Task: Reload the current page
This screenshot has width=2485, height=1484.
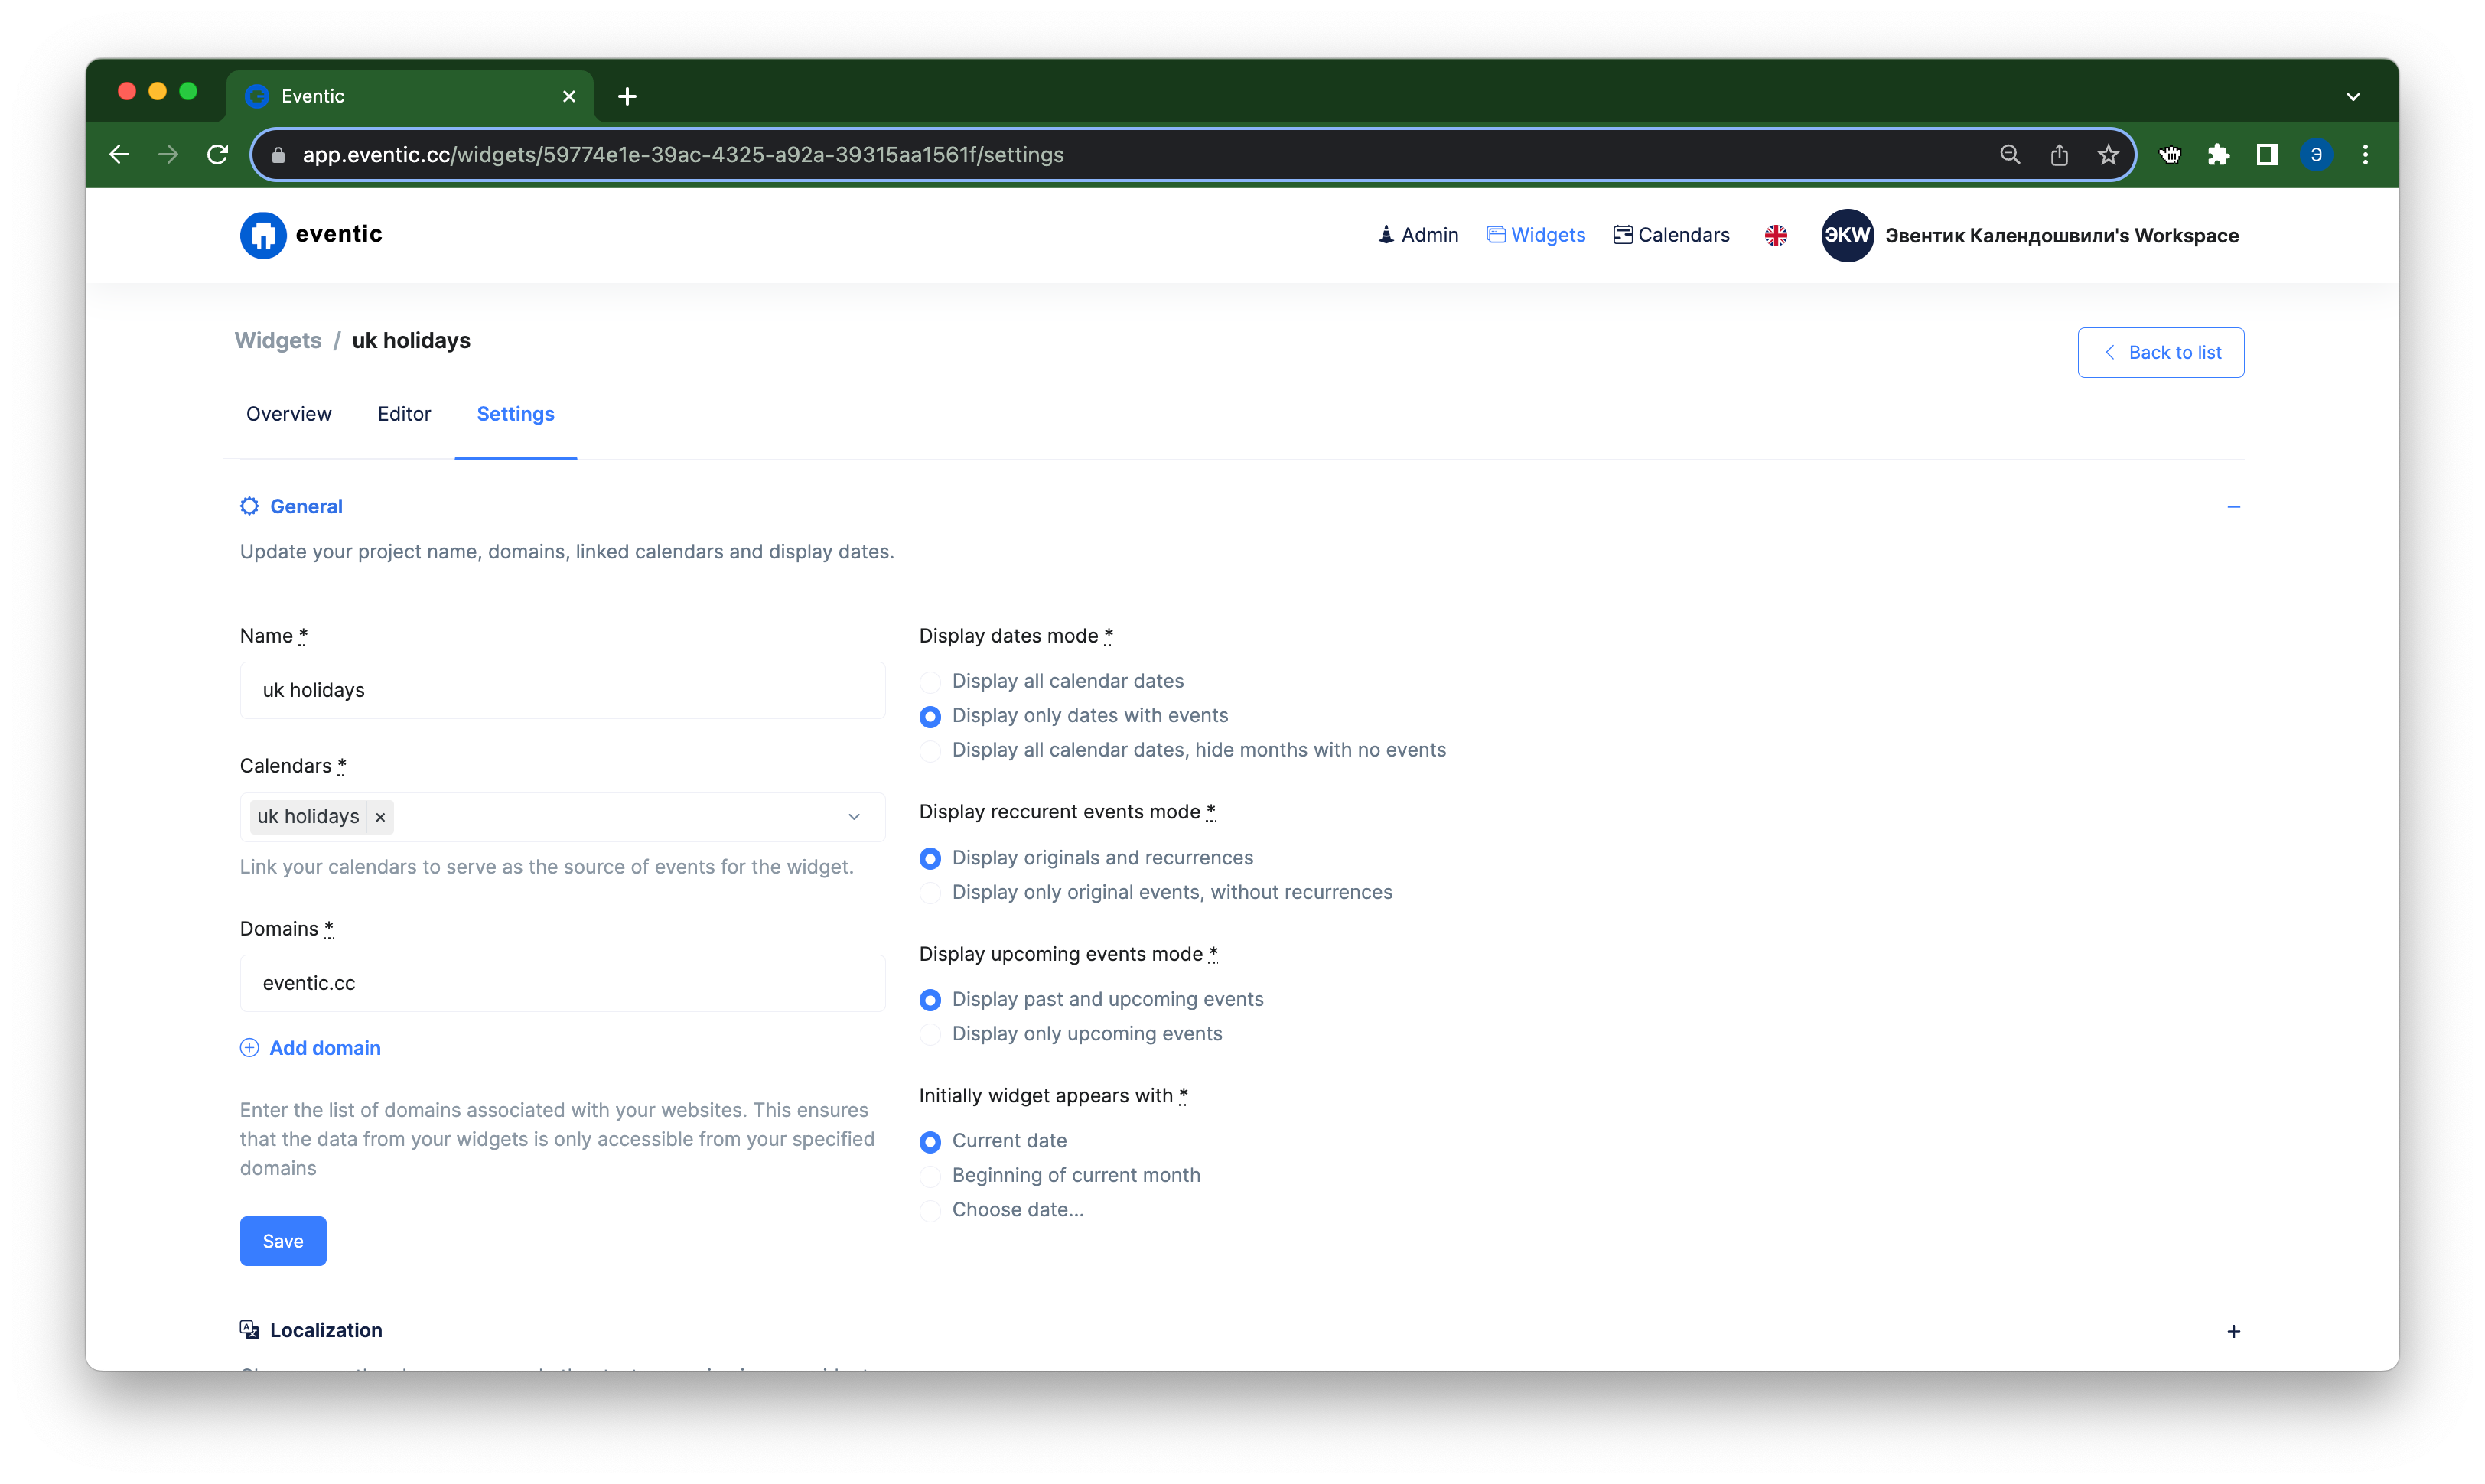Action: 217,155
